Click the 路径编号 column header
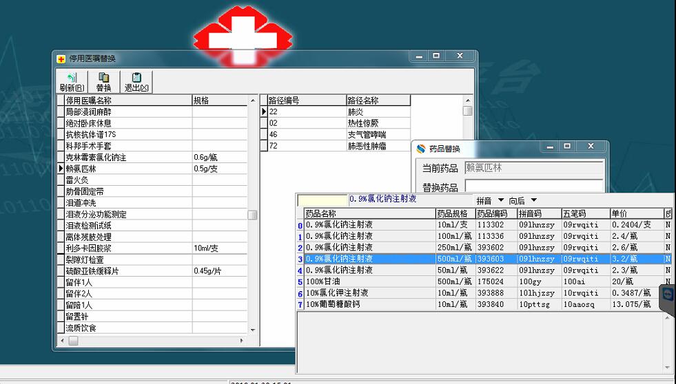676x384 pixels. (307, 100)
